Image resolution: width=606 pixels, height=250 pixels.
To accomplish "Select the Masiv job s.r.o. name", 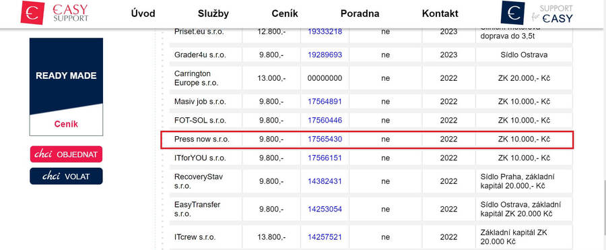I will coord(200,101).
